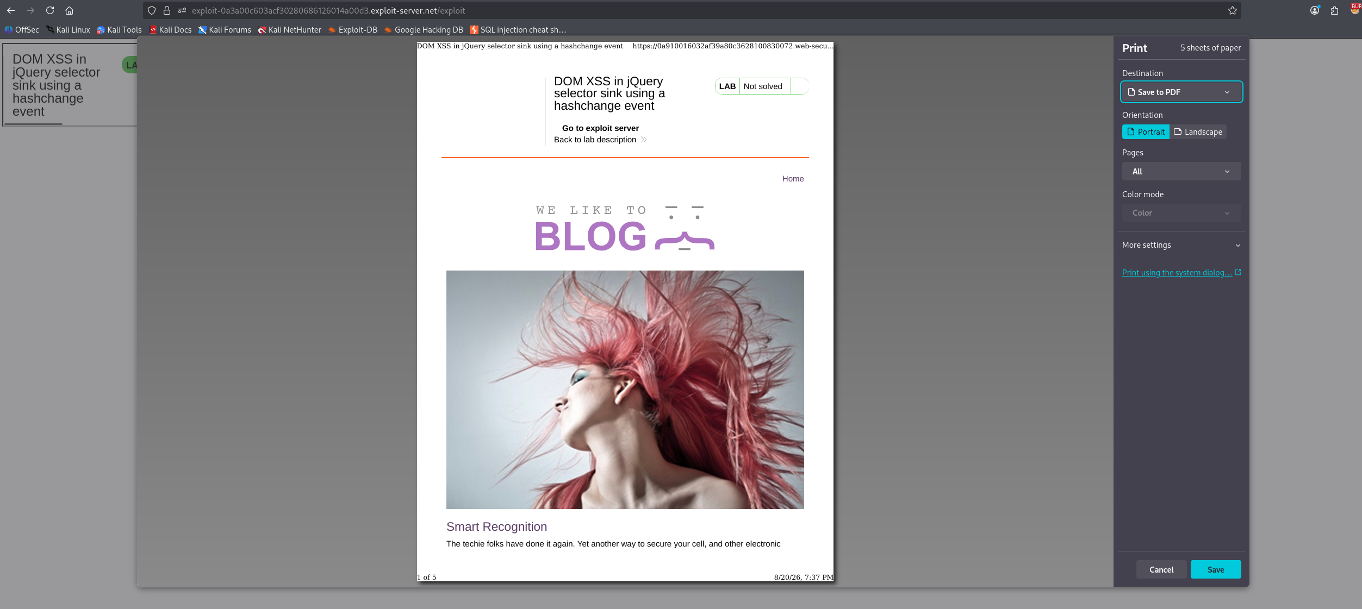Select Portrait orientation
The height and width of the screenshot is (609, 1362).
point(1146,132)
